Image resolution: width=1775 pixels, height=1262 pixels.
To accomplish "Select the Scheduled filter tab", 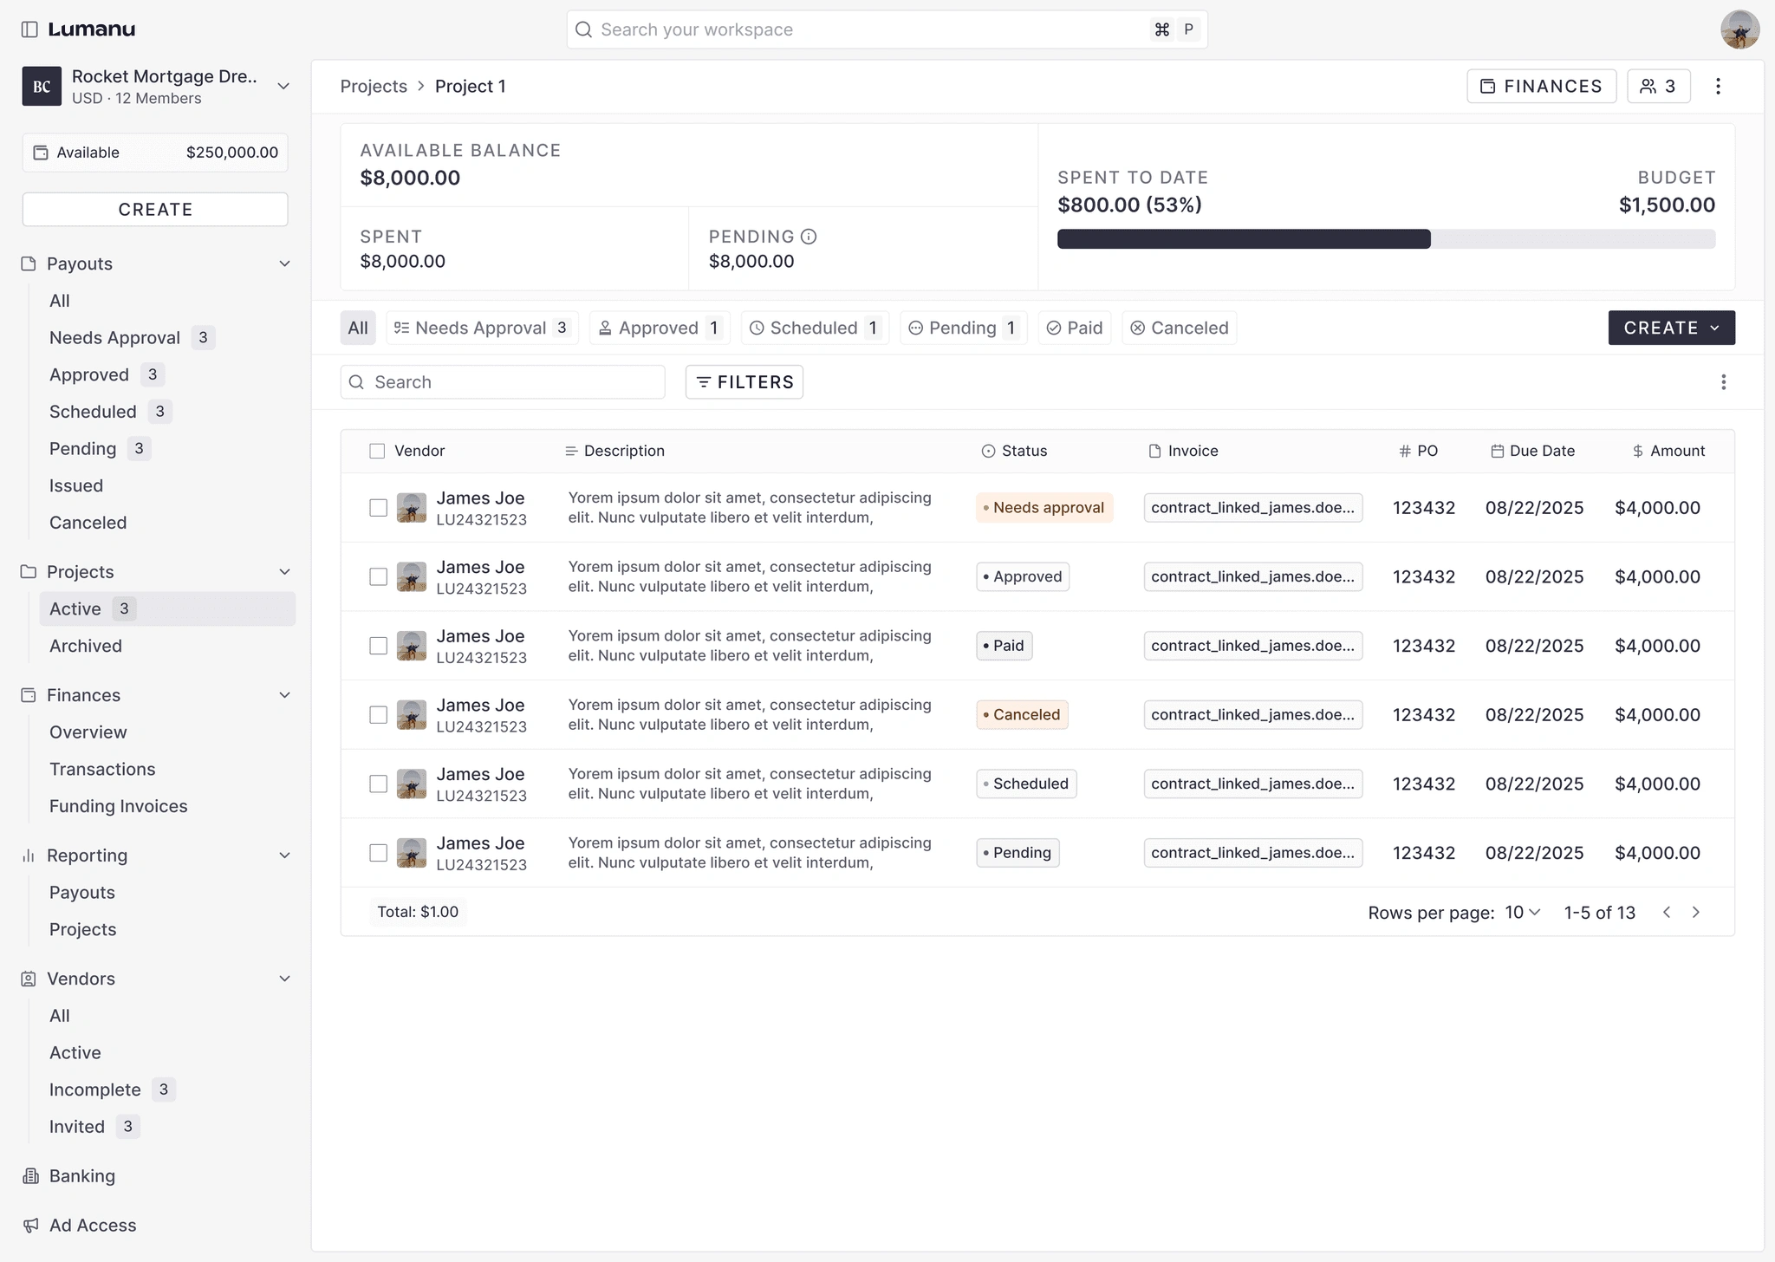I will tap(815, 329).
